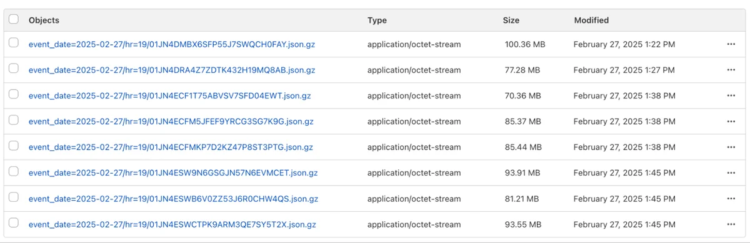Click the 01JN4ESWB6V0ZZ53J6R0CHW4QS.json.gz link
This screenshot has height=243, width=750.
[173, 199]
